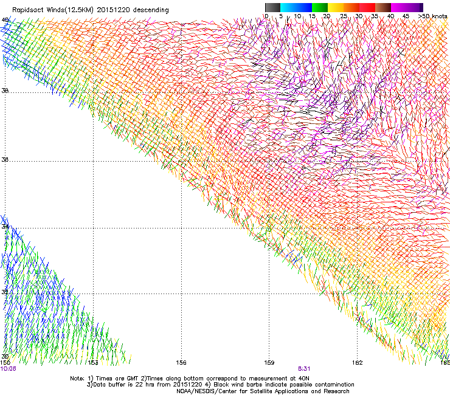This screenshot has height=395, width=450.
Task: Click the 'Data buffer is 22 hrs' note line
Action: click(220, 385)
